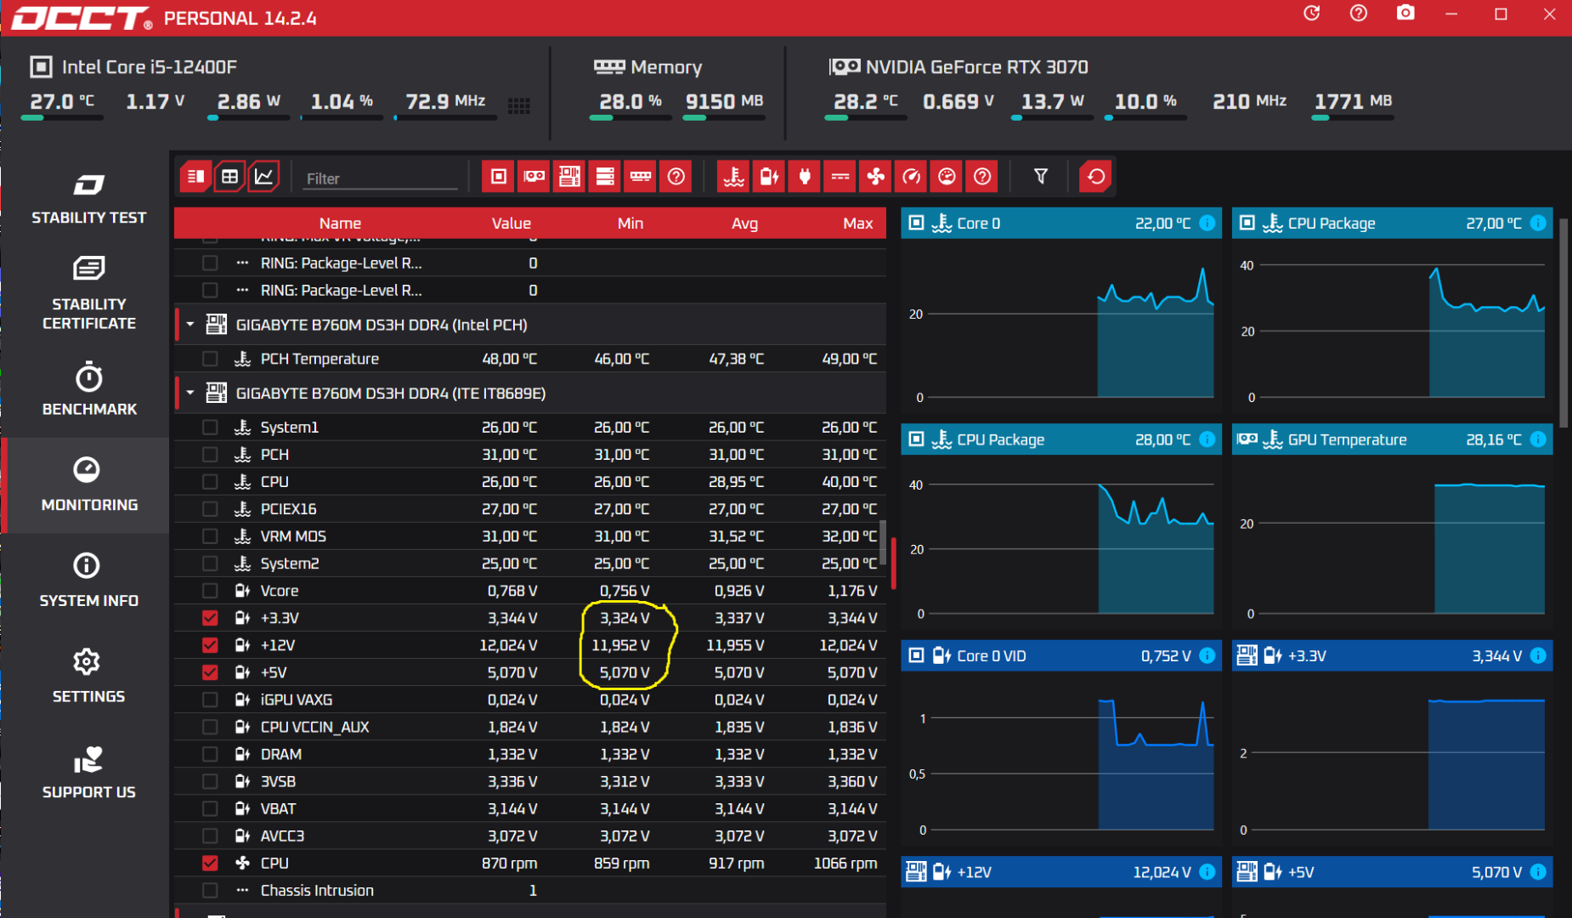Toggle the temperature sensor filter icon

(x=733, y=177)
